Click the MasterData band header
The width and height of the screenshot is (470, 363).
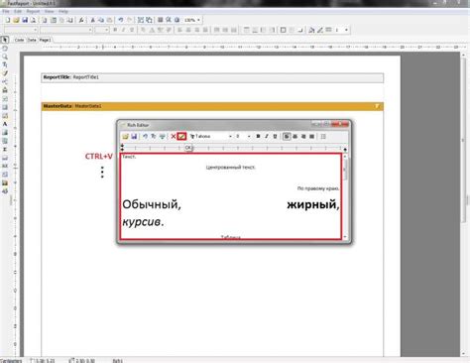212,106
